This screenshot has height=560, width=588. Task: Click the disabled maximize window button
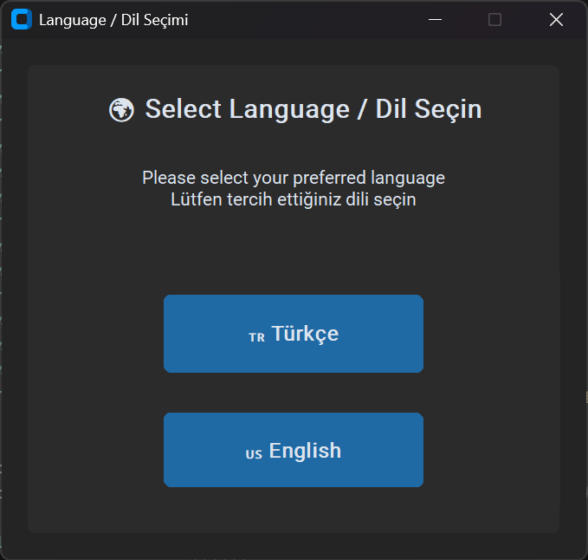coord(494,20)
